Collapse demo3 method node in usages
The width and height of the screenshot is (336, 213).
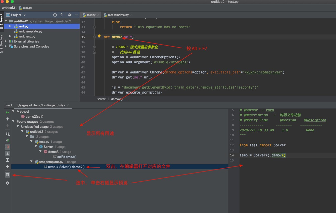(x=41, y=152)
